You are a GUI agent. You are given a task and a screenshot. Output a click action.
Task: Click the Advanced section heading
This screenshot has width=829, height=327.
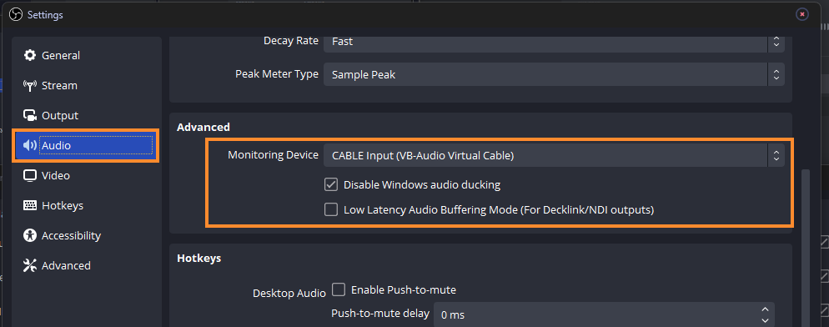[x=203, y=127]
